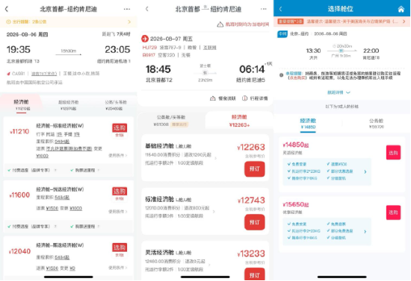
Task: Select the economy cabin tab priced ¥11210
Action: pyautogui.click(x=21, y=104)
